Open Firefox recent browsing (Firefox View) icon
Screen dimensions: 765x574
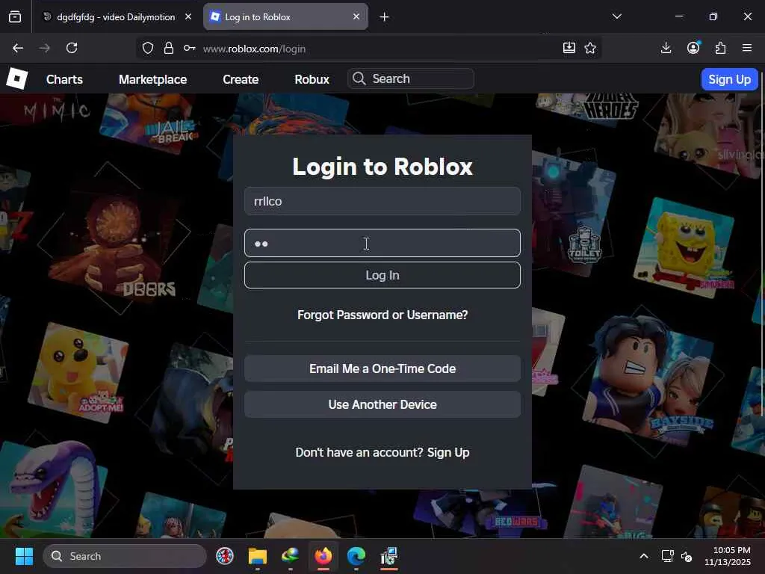(15, 17)
